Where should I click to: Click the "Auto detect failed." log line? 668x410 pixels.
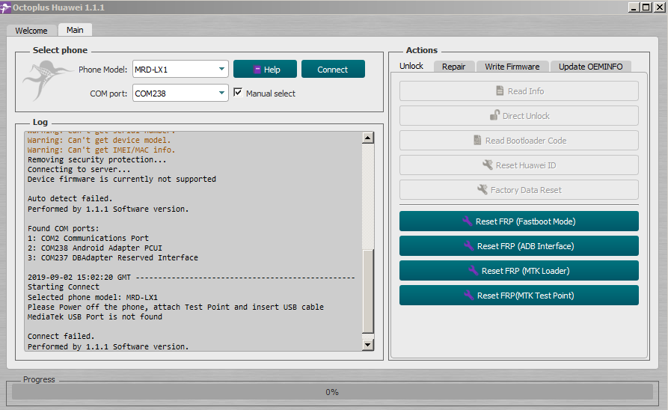(x=70, y=198)
